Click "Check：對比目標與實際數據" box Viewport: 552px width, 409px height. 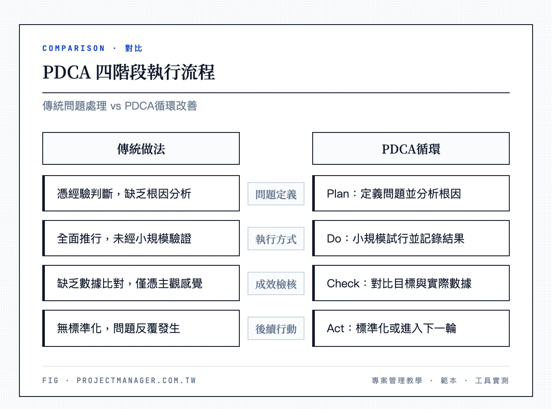tap(411, 283)
